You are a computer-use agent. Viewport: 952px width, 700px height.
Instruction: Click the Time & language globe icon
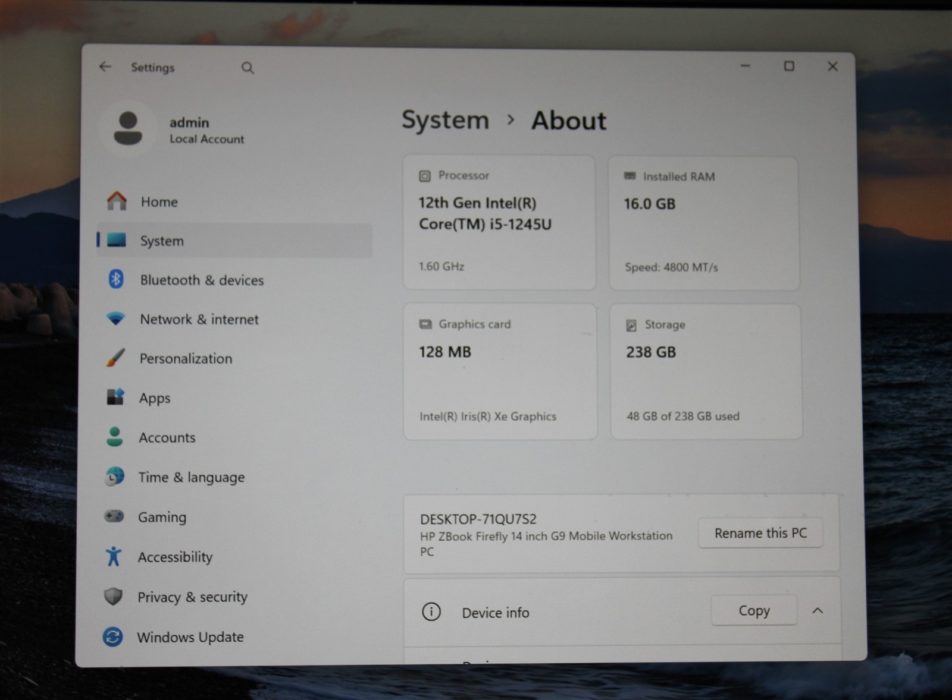coord(114,477)
